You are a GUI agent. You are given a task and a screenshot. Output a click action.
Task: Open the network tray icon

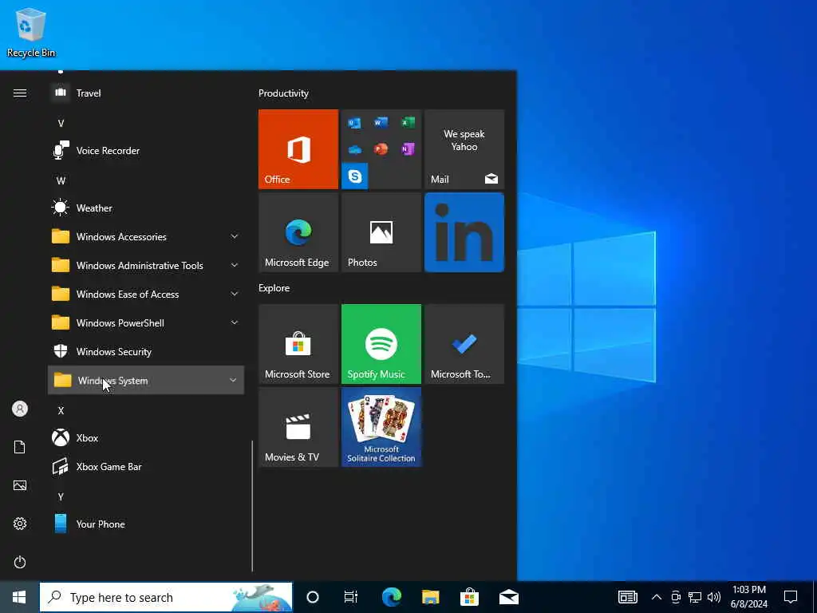[x=695, y=597]
